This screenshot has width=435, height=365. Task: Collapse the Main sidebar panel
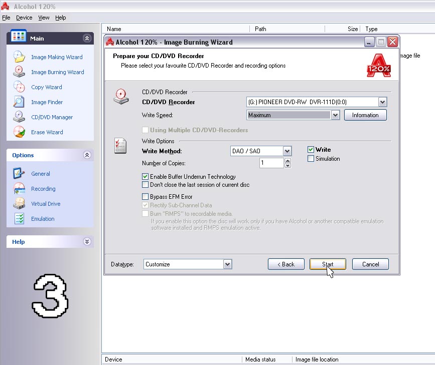click(x=87, y=38)
